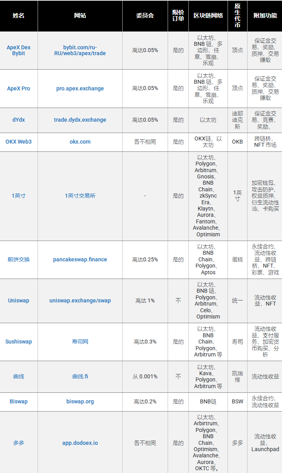Select Biswap's 永续合约, 流动性收益 features cell
282x473 pixels.
265,401
